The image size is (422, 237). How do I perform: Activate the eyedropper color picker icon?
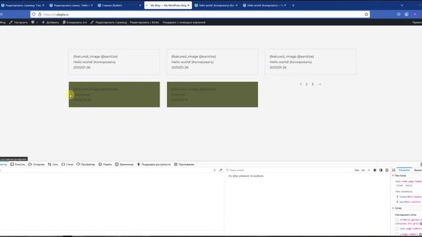221,170
